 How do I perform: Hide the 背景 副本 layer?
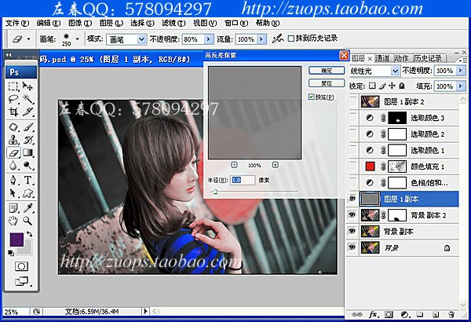tap(352, 231)
